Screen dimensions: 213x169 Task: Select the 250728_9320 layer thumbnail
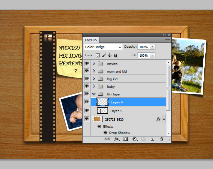click(x=97, y=119)
